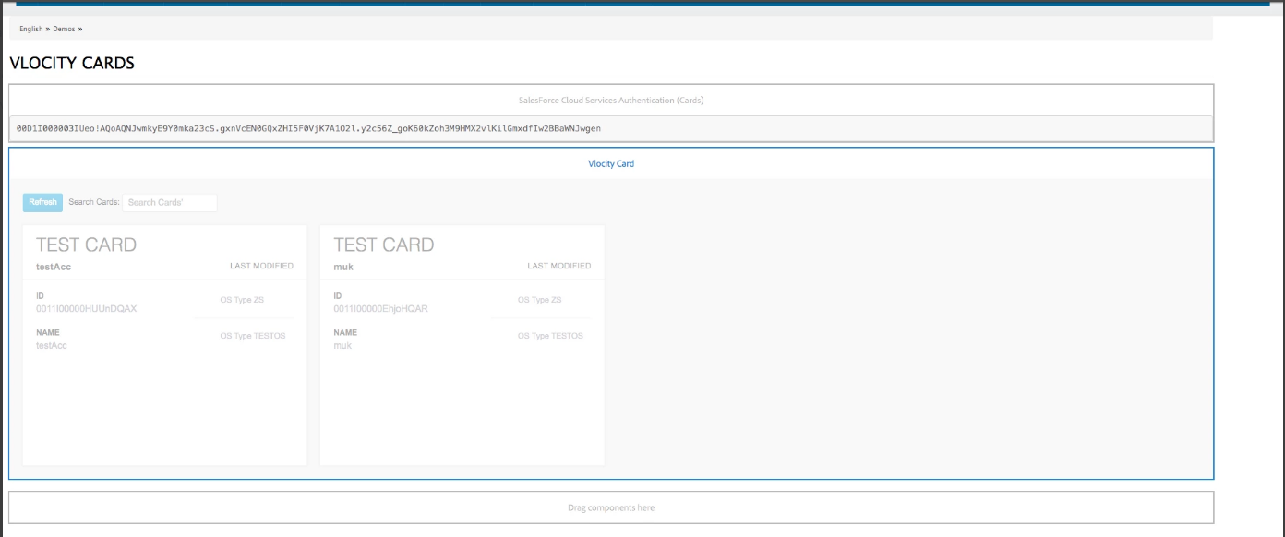
Task: Open the Demos breadcrumb link
Action: pyautogui.click(x=64, y=29)
